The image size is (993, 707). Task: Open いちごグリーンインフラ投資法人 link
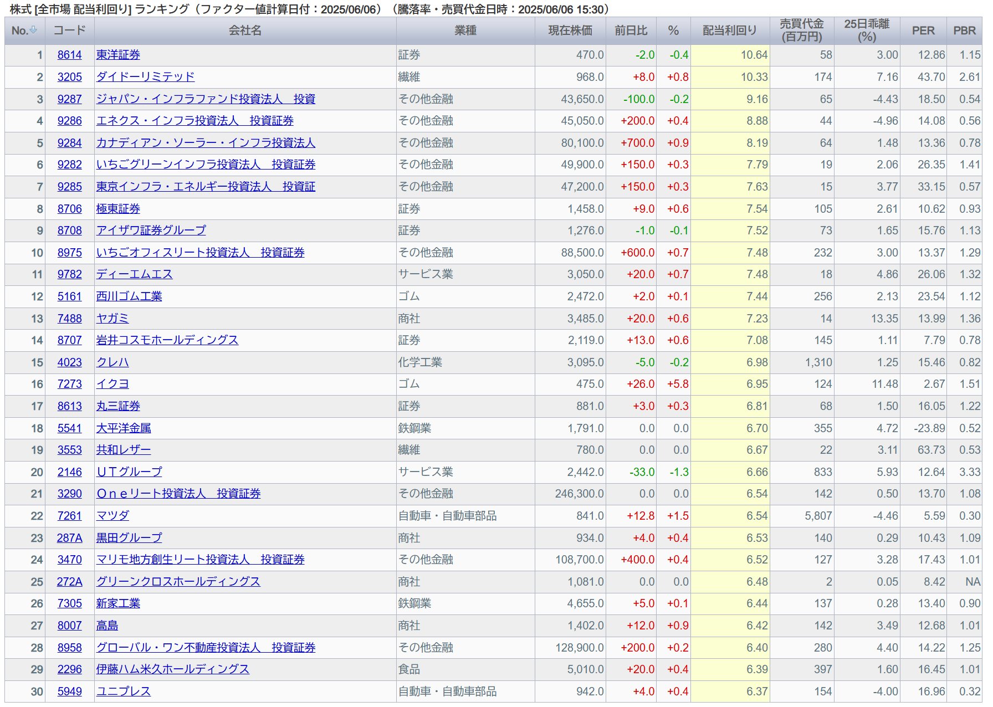click(x=206, y=165)
